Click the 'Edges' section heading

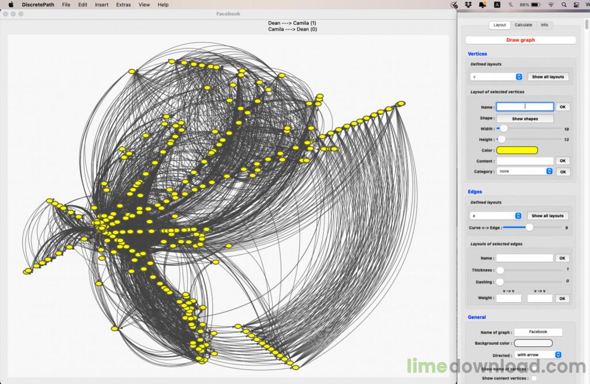[x=475, y=191]
